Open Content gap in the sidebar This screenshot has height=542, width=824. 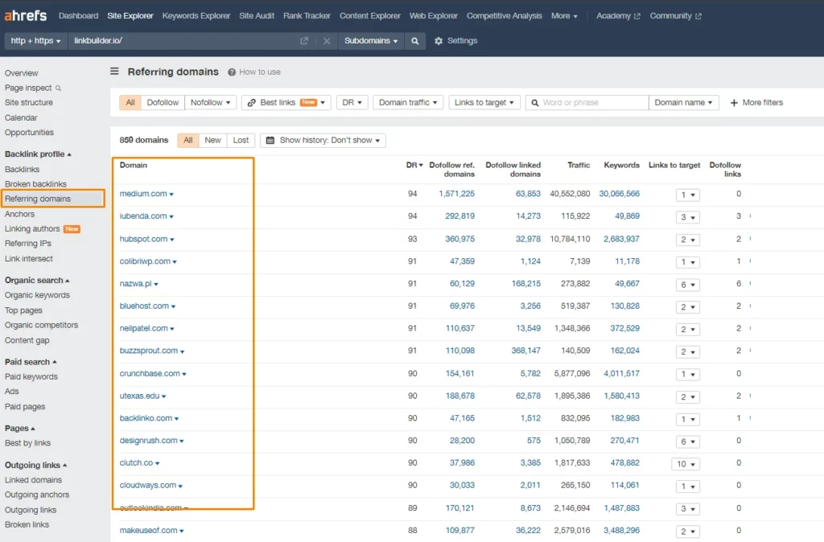27,340
